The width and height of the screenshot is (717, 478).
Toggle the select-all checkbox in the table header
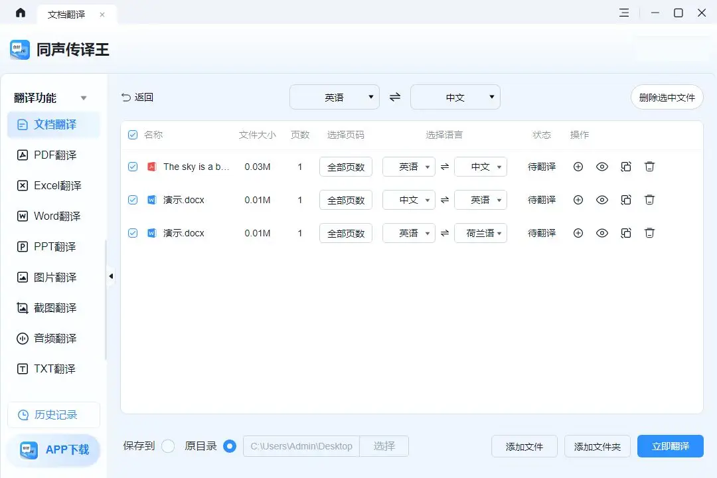click(x=132, y=134)
